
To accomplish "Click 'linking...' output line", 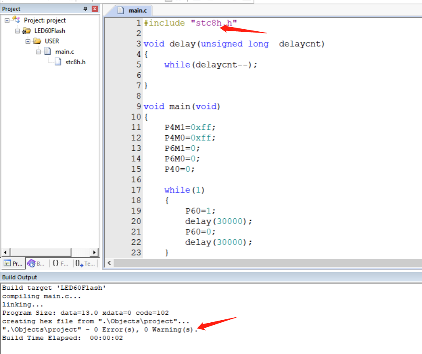I will [x=23, y=304].
